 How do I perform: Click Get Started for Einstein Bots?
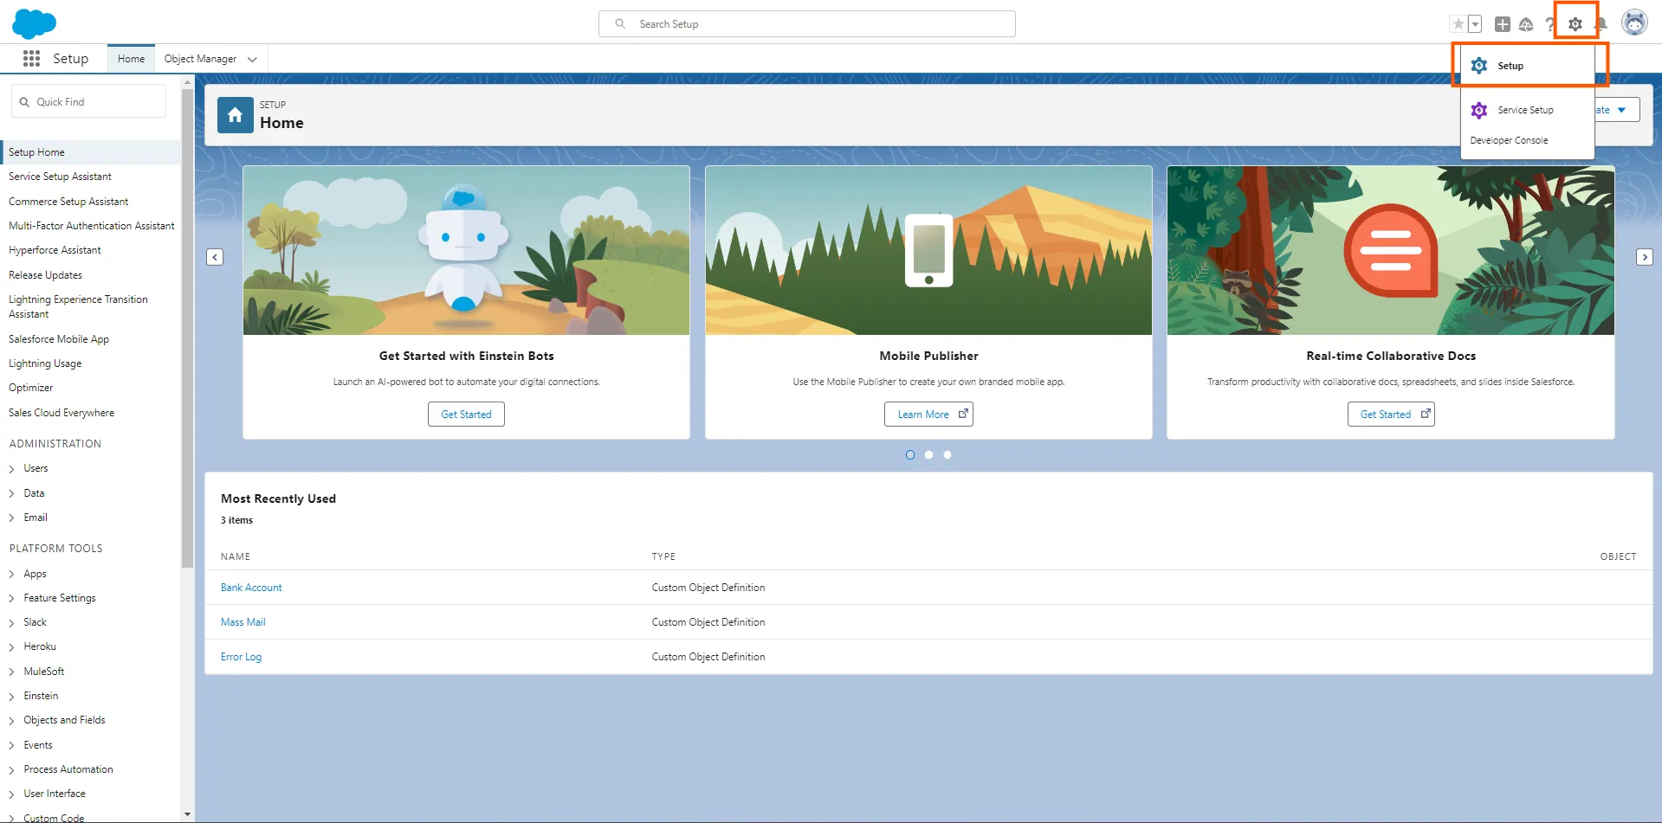click(466, 415)
